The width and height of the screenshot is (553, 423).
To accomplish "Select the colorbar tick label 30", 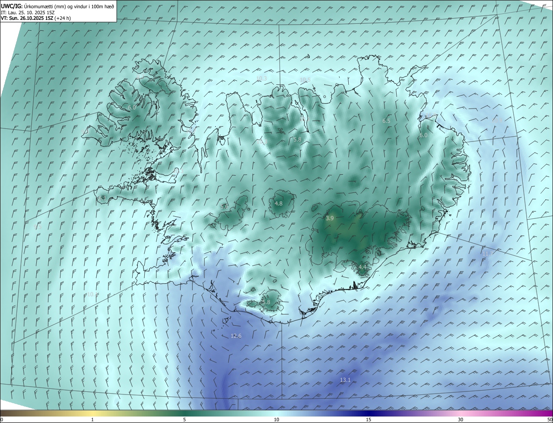I will (x=461, y=420).
